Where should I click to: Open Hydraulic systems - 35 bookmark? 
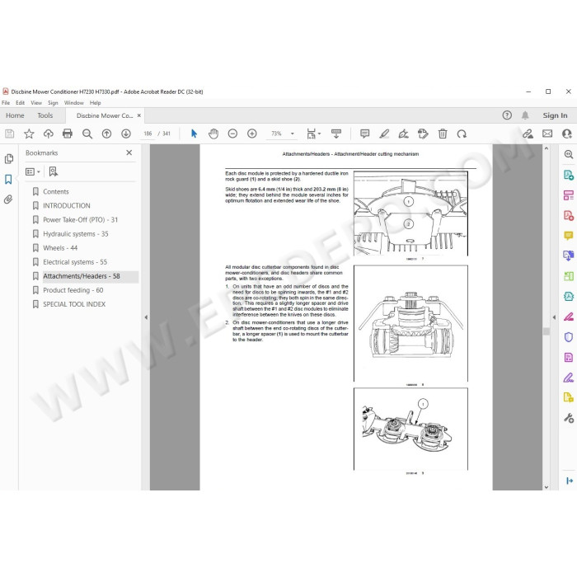click(76, 233)
